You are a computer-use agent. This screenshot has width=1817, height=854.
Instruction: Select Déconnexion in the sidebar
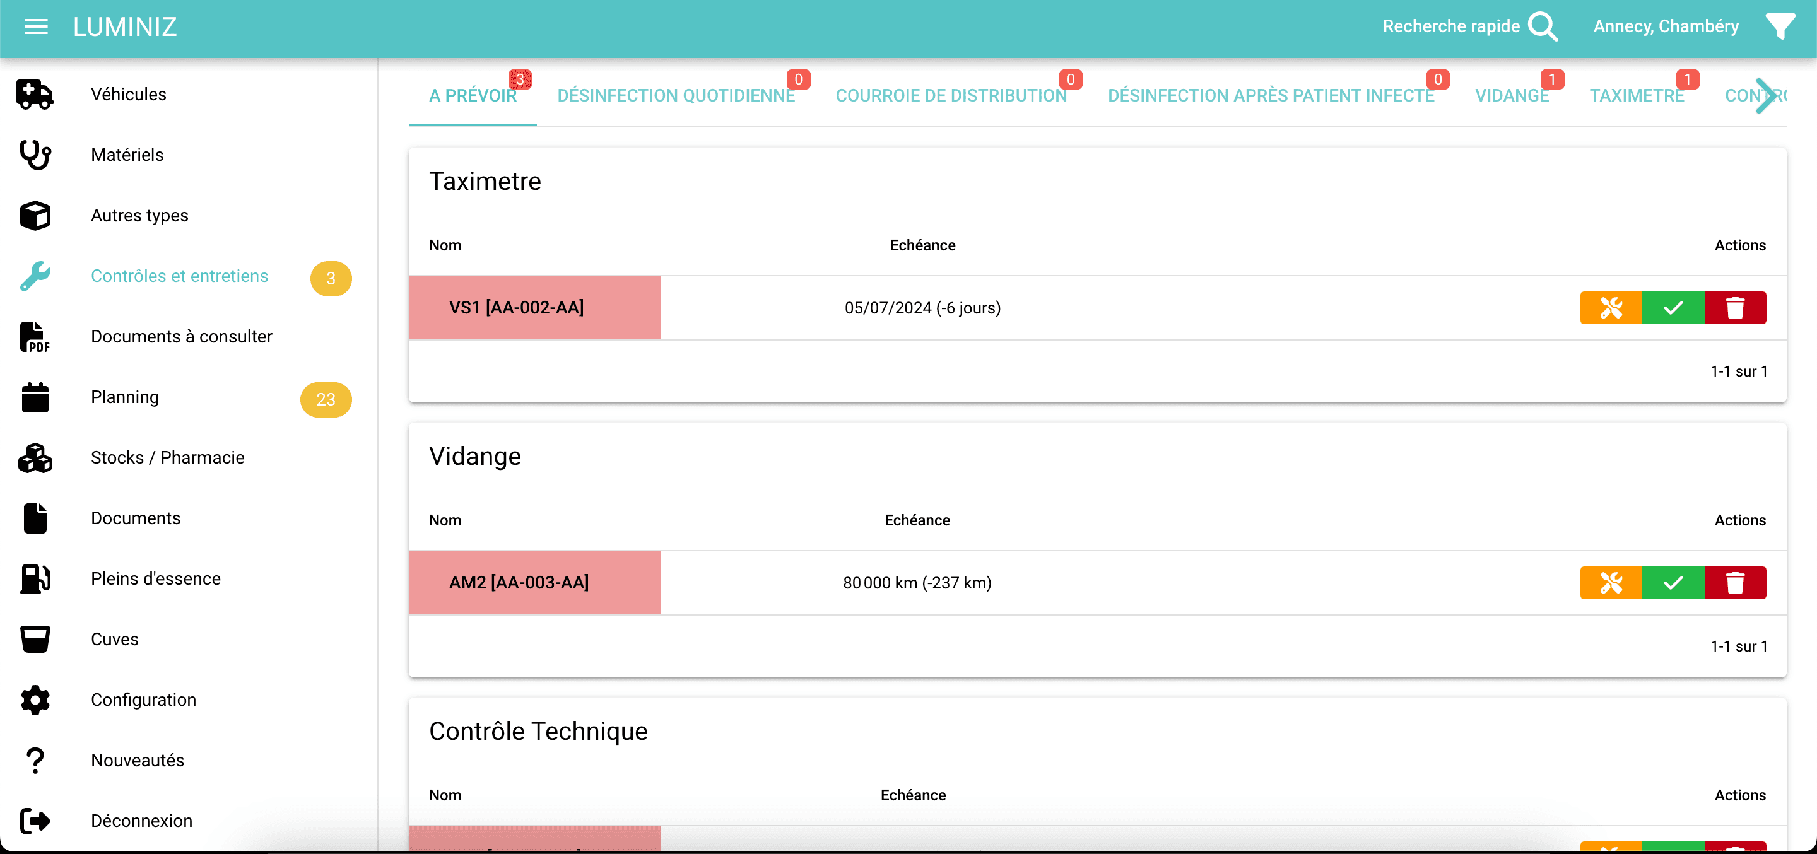click(x=141, y=820)
